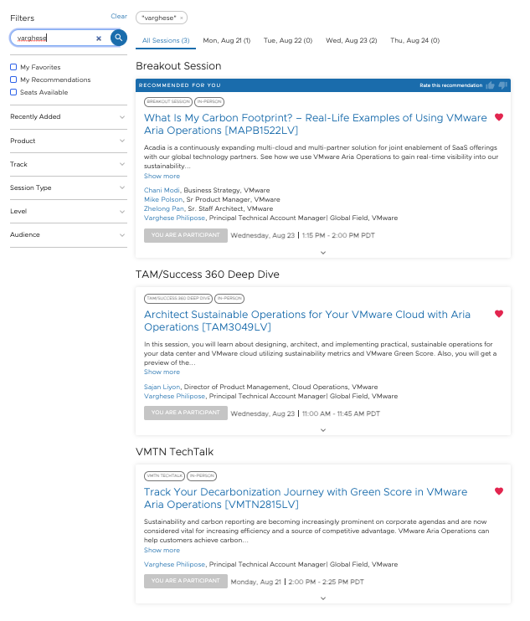This screenshot has height=621, width=530.
Task: Switch to the Thu, Aug 24 tab
Action: [x=414, y=40]
